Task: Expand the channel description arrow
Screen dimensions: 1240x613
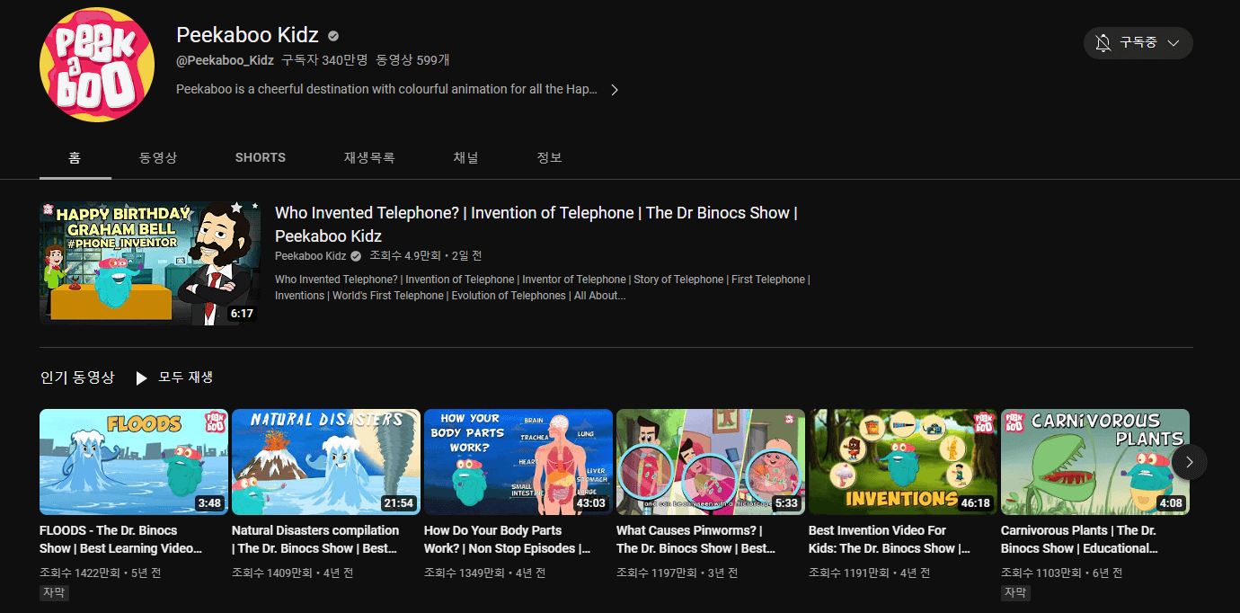Action: 614,90
